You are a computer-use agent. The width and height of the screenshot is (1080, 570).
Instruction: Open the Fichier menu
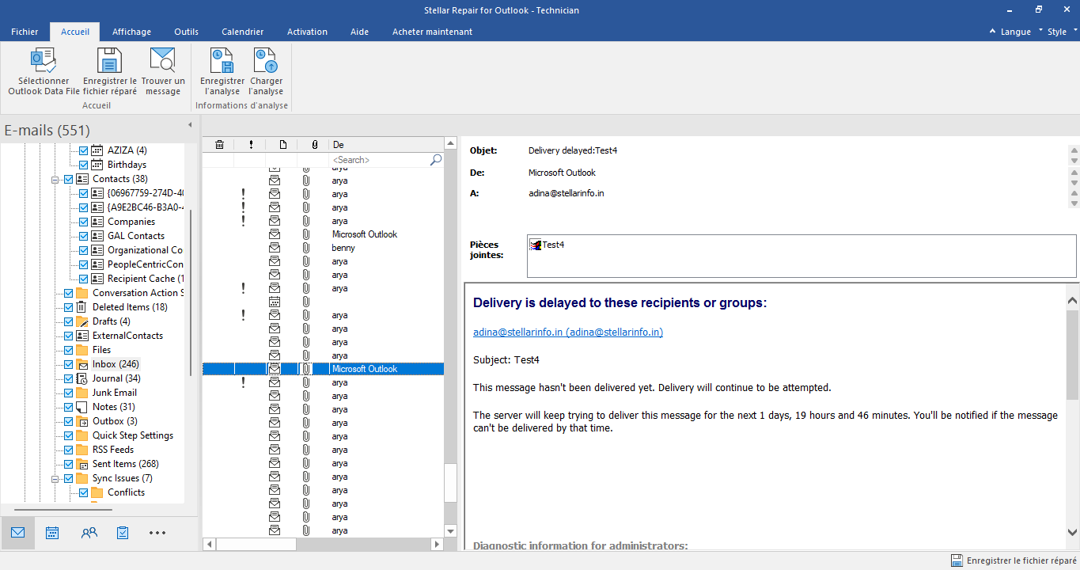(25, 32)
